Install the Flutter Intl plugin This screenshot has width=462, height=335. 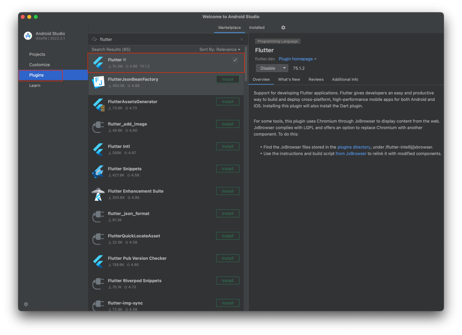[227, 146]
